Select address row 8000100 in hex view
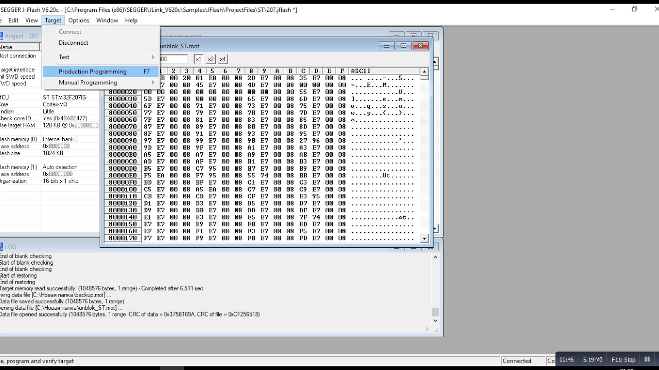The width and height of the screenshot is (659, 370). [x=123, y=190]
